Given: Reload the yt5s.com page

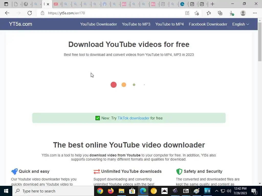Looking at the screenshot, I should 30,13.
